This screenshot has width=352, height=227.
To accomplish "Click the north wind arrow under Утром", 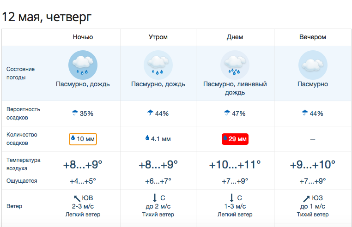I will point(155,198).
